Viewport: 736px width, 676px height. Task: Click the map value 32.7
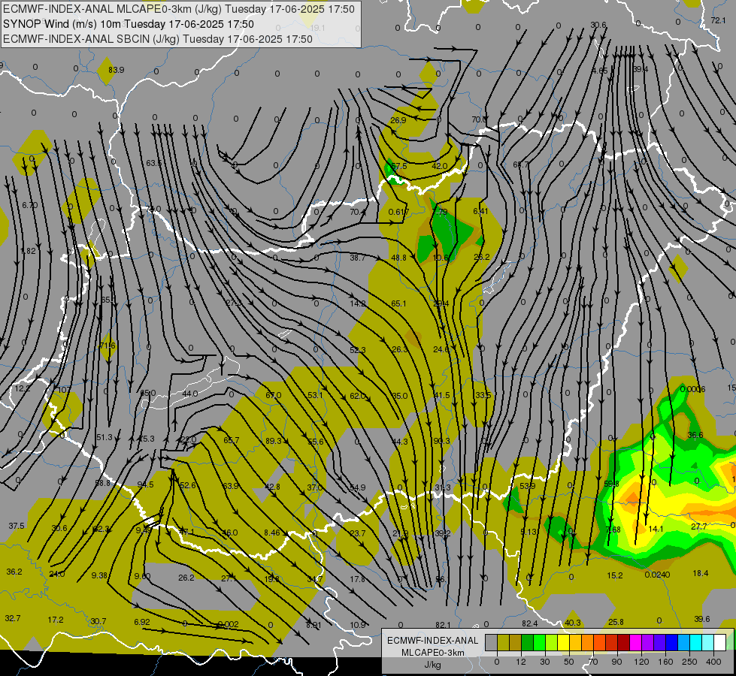point(13,618)
